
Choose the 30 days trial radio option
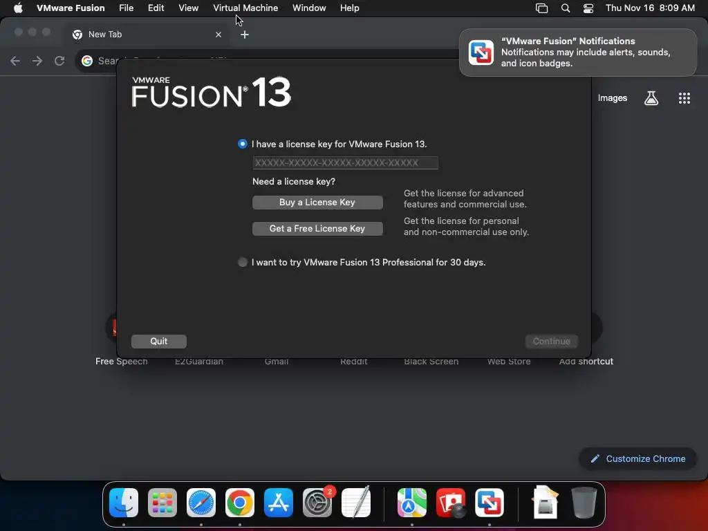(x=243, y=262)
